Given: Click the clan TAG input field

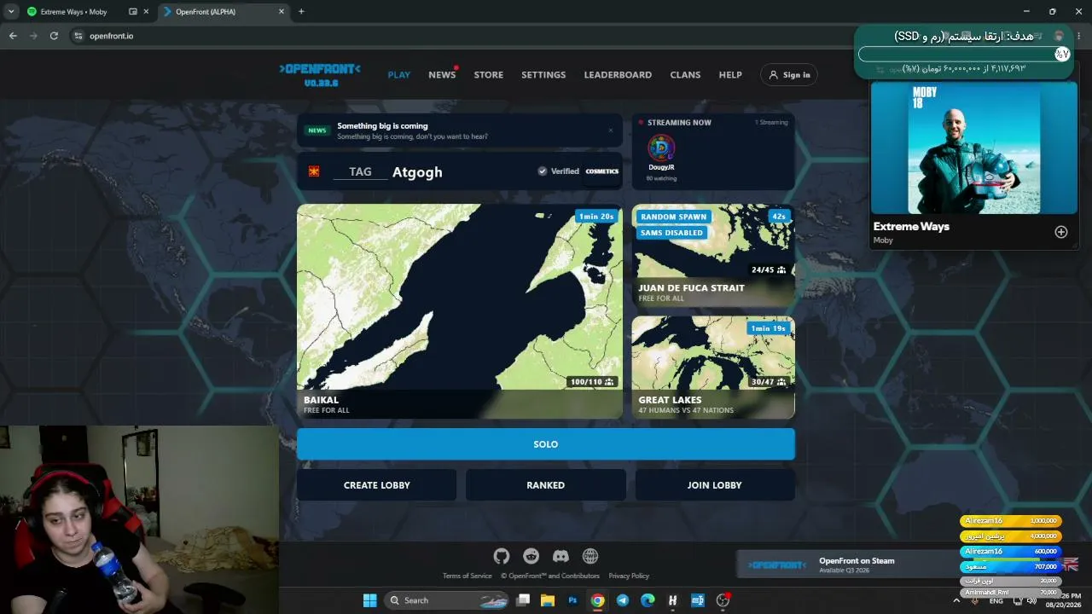Looking at the screenshot, I should point(360,171).
